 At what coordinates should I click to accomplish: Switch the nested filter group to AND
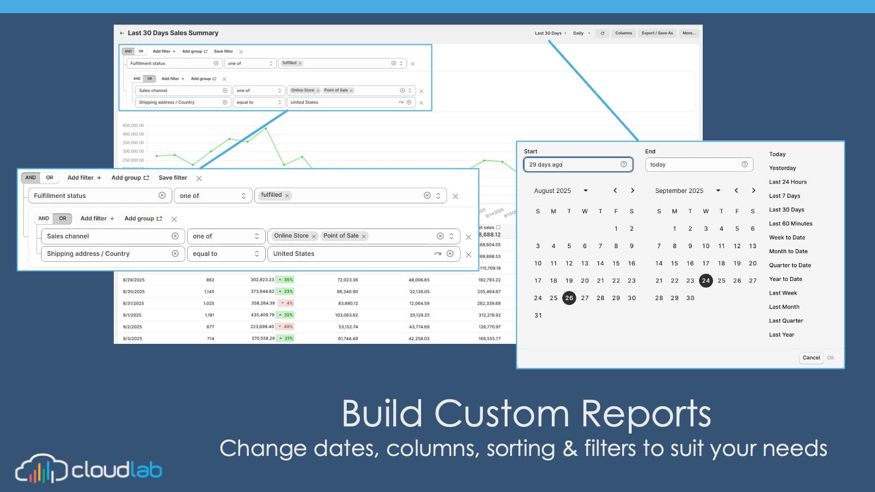tap(44, 218)
